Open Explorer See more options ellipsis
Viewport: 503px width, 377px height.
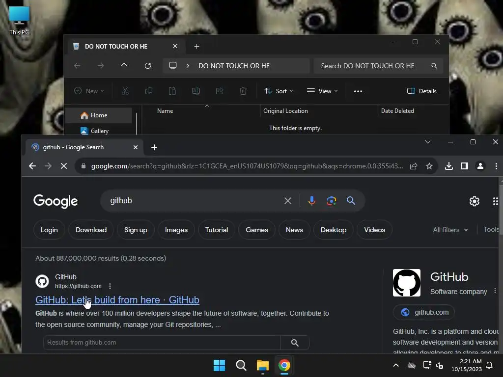tap(358, 91)
